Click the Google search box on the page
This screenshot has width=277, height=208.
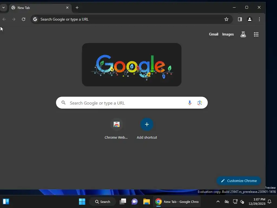coord(132,103)
